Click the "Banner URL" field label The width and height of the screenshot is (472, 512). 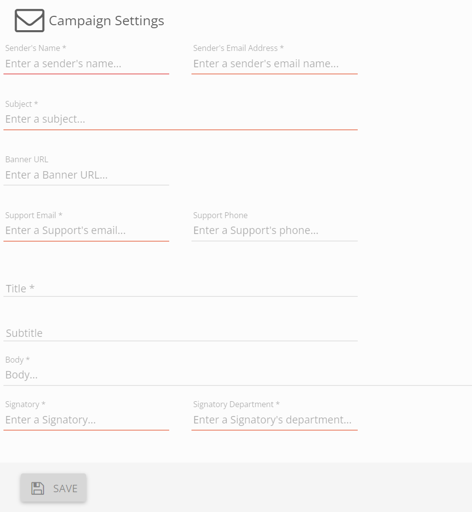coord(27,159)
